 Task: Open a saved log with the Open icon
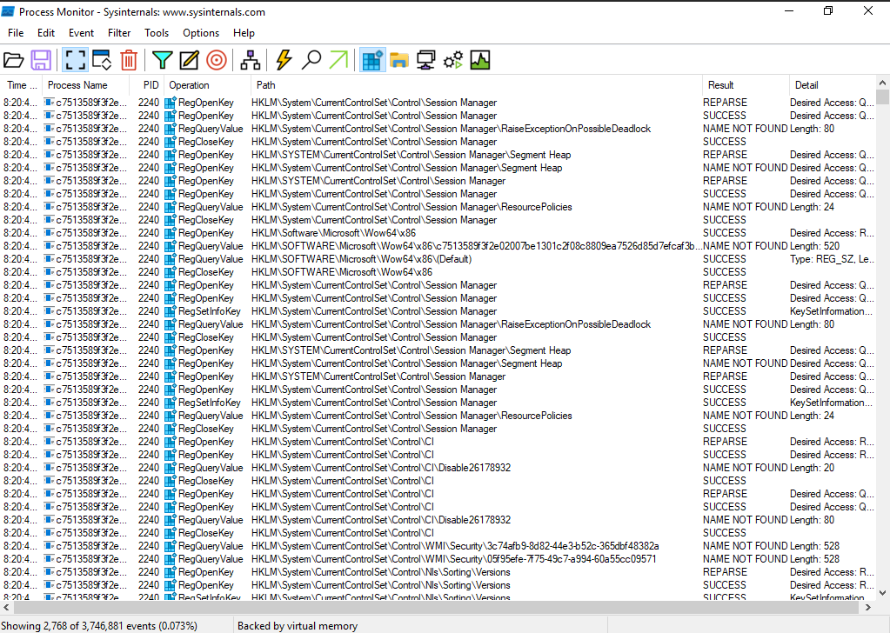pos(14,60)
